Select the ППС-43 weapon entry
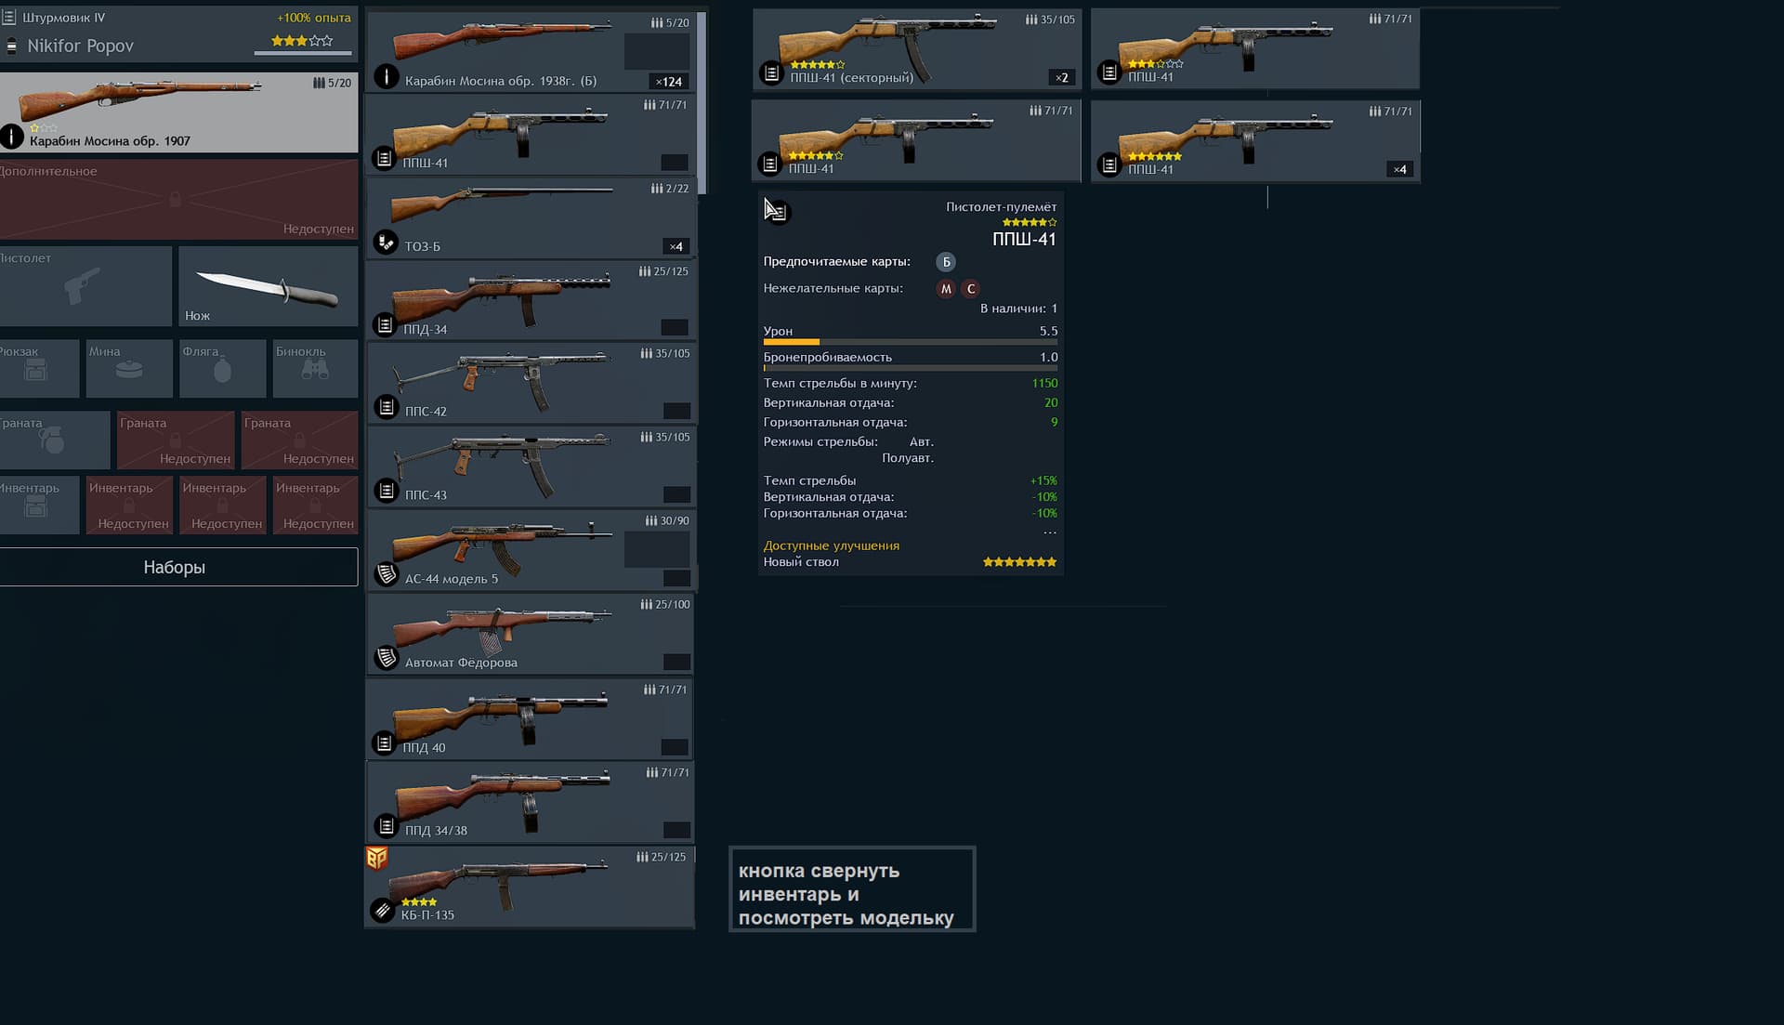Image resolution: width=1784 pixels, height=1025 pixels. coord(531,466)
